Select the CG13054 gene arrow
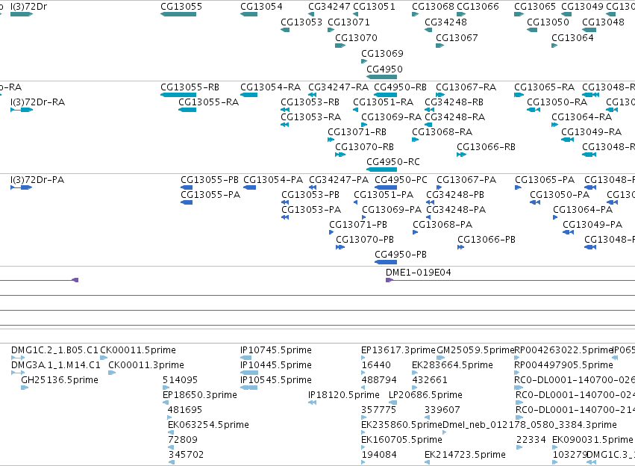 (248, 14)
